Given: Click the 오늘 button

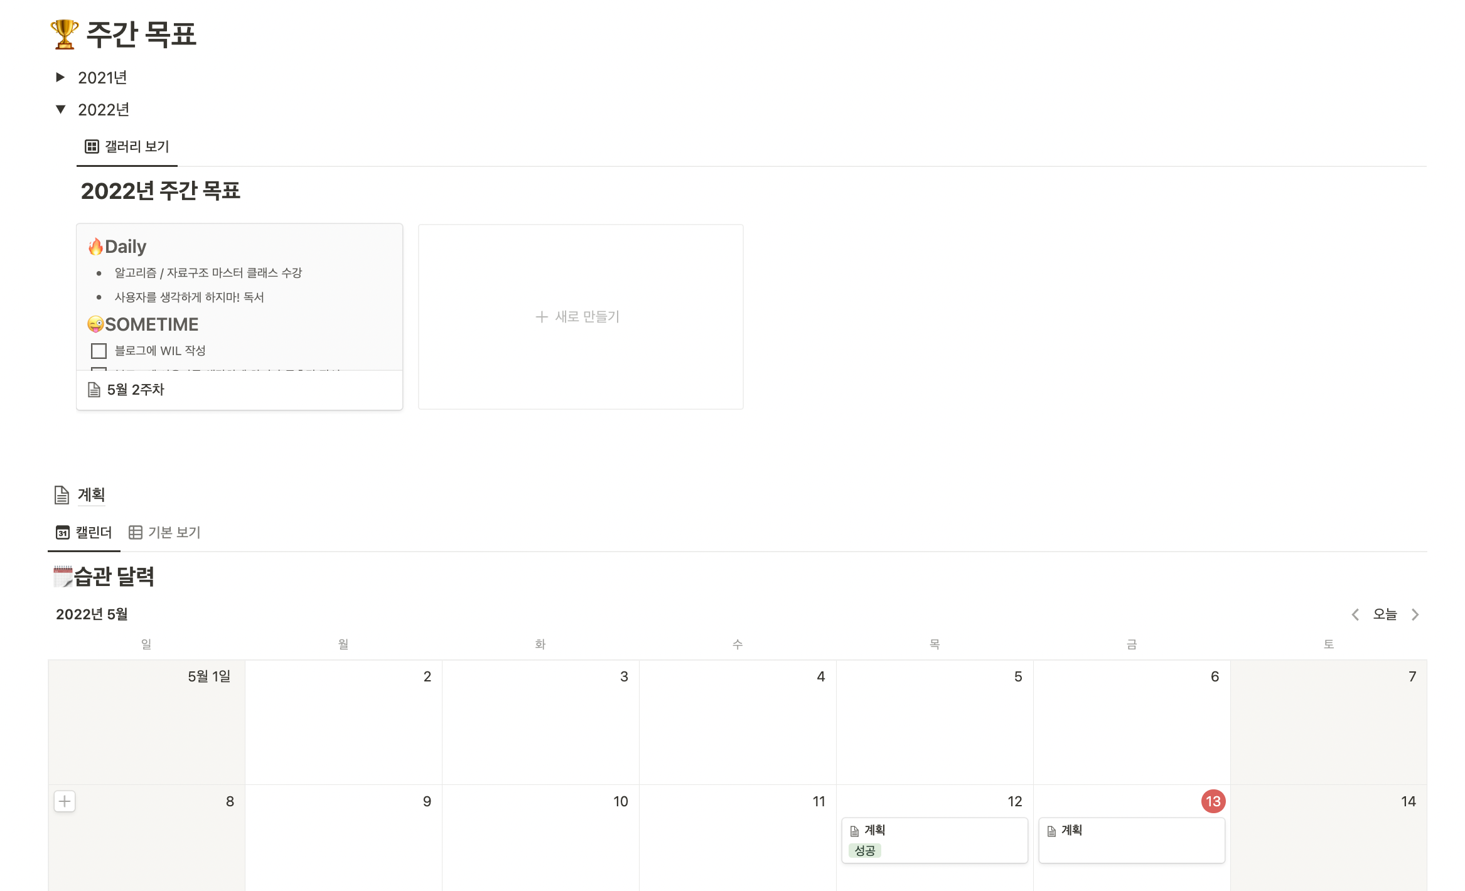Looking at the screenshot, I should (x=1385, y=614).
